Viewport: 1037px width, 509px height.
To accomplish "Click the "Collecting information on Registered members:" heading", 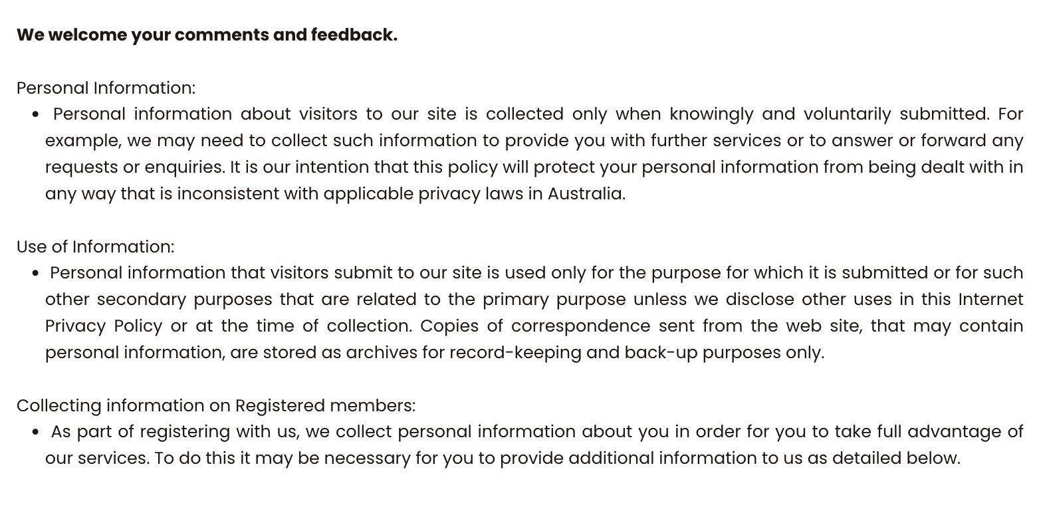I will click(x=215, y=405).
